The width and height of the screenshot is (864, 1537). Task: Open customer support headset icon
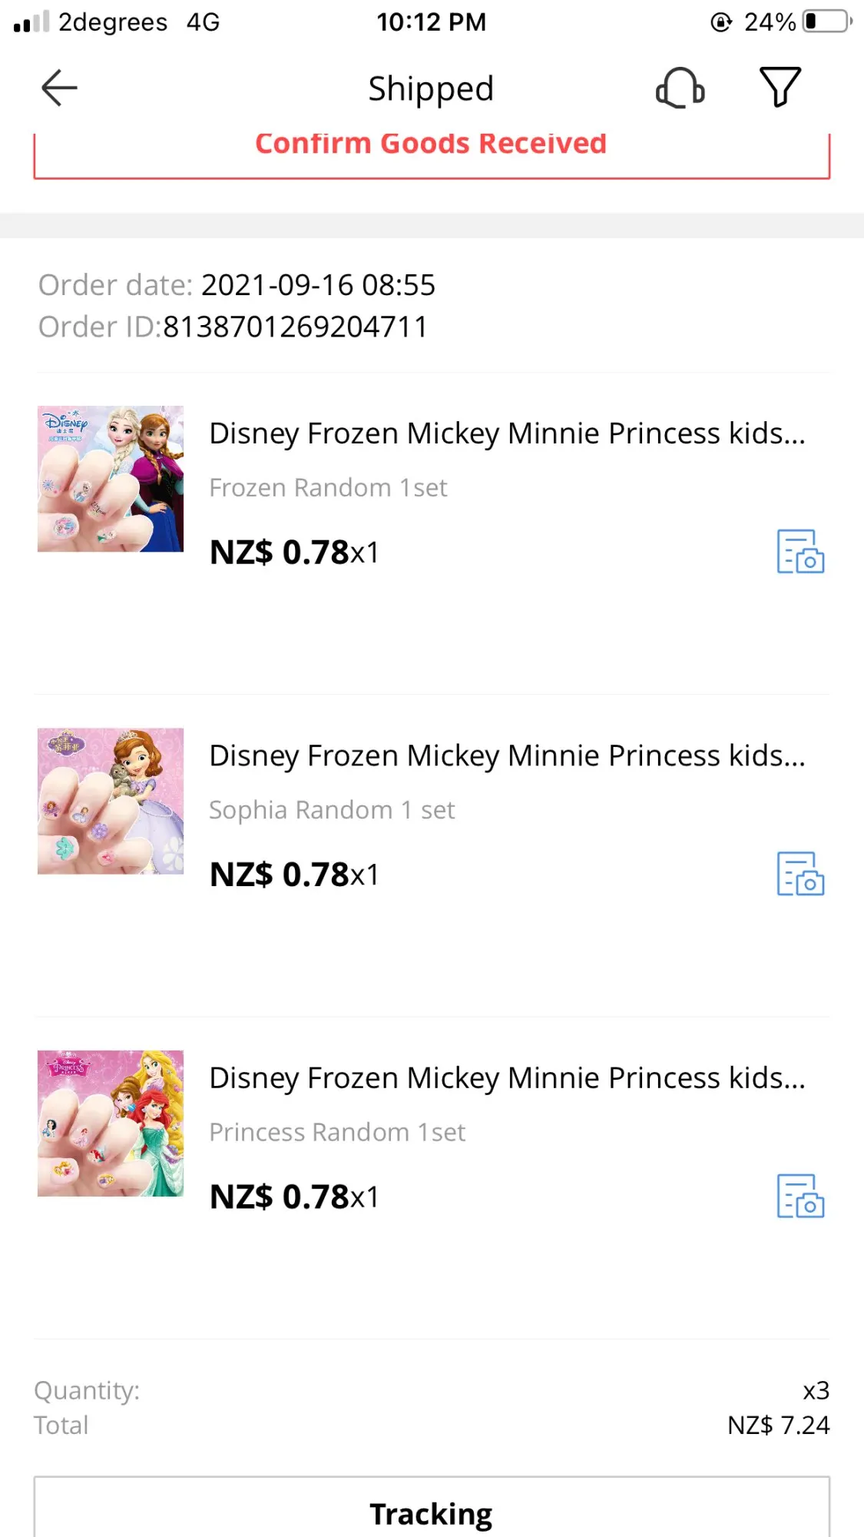tap(680, 88)
